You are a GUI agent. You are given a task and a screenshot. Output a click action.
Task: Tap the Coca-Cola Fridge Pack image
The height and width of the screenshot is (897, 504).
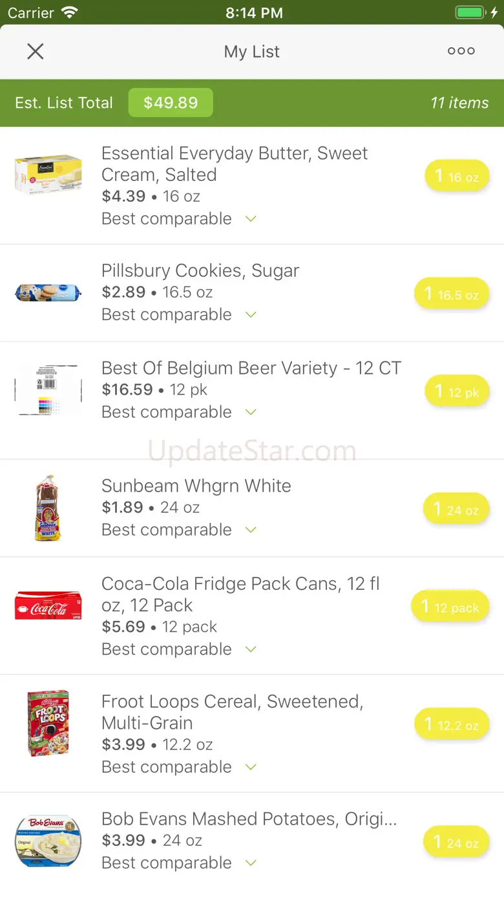[x=48, y=605]
